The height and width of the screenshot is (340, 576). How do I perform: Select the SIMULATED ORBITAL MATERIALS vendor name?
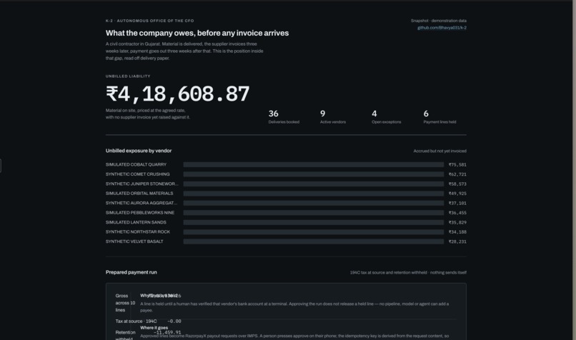139,193
